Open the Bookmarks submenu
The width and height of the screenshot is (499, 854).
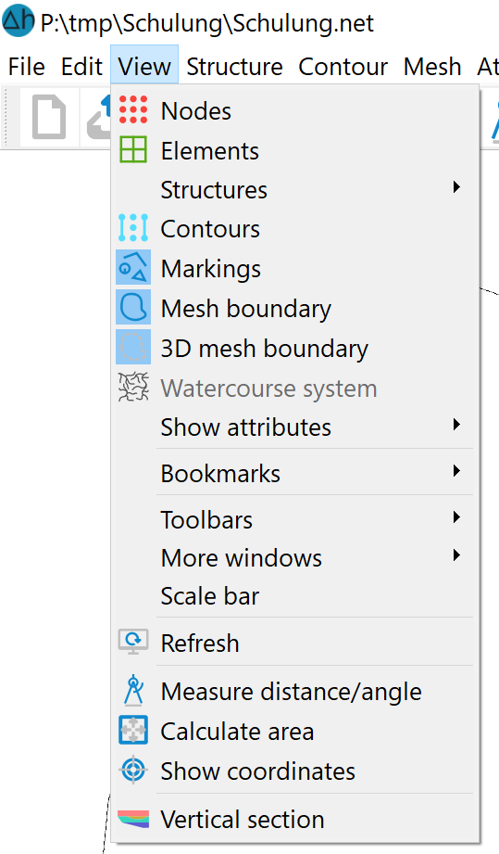[294, 473]
